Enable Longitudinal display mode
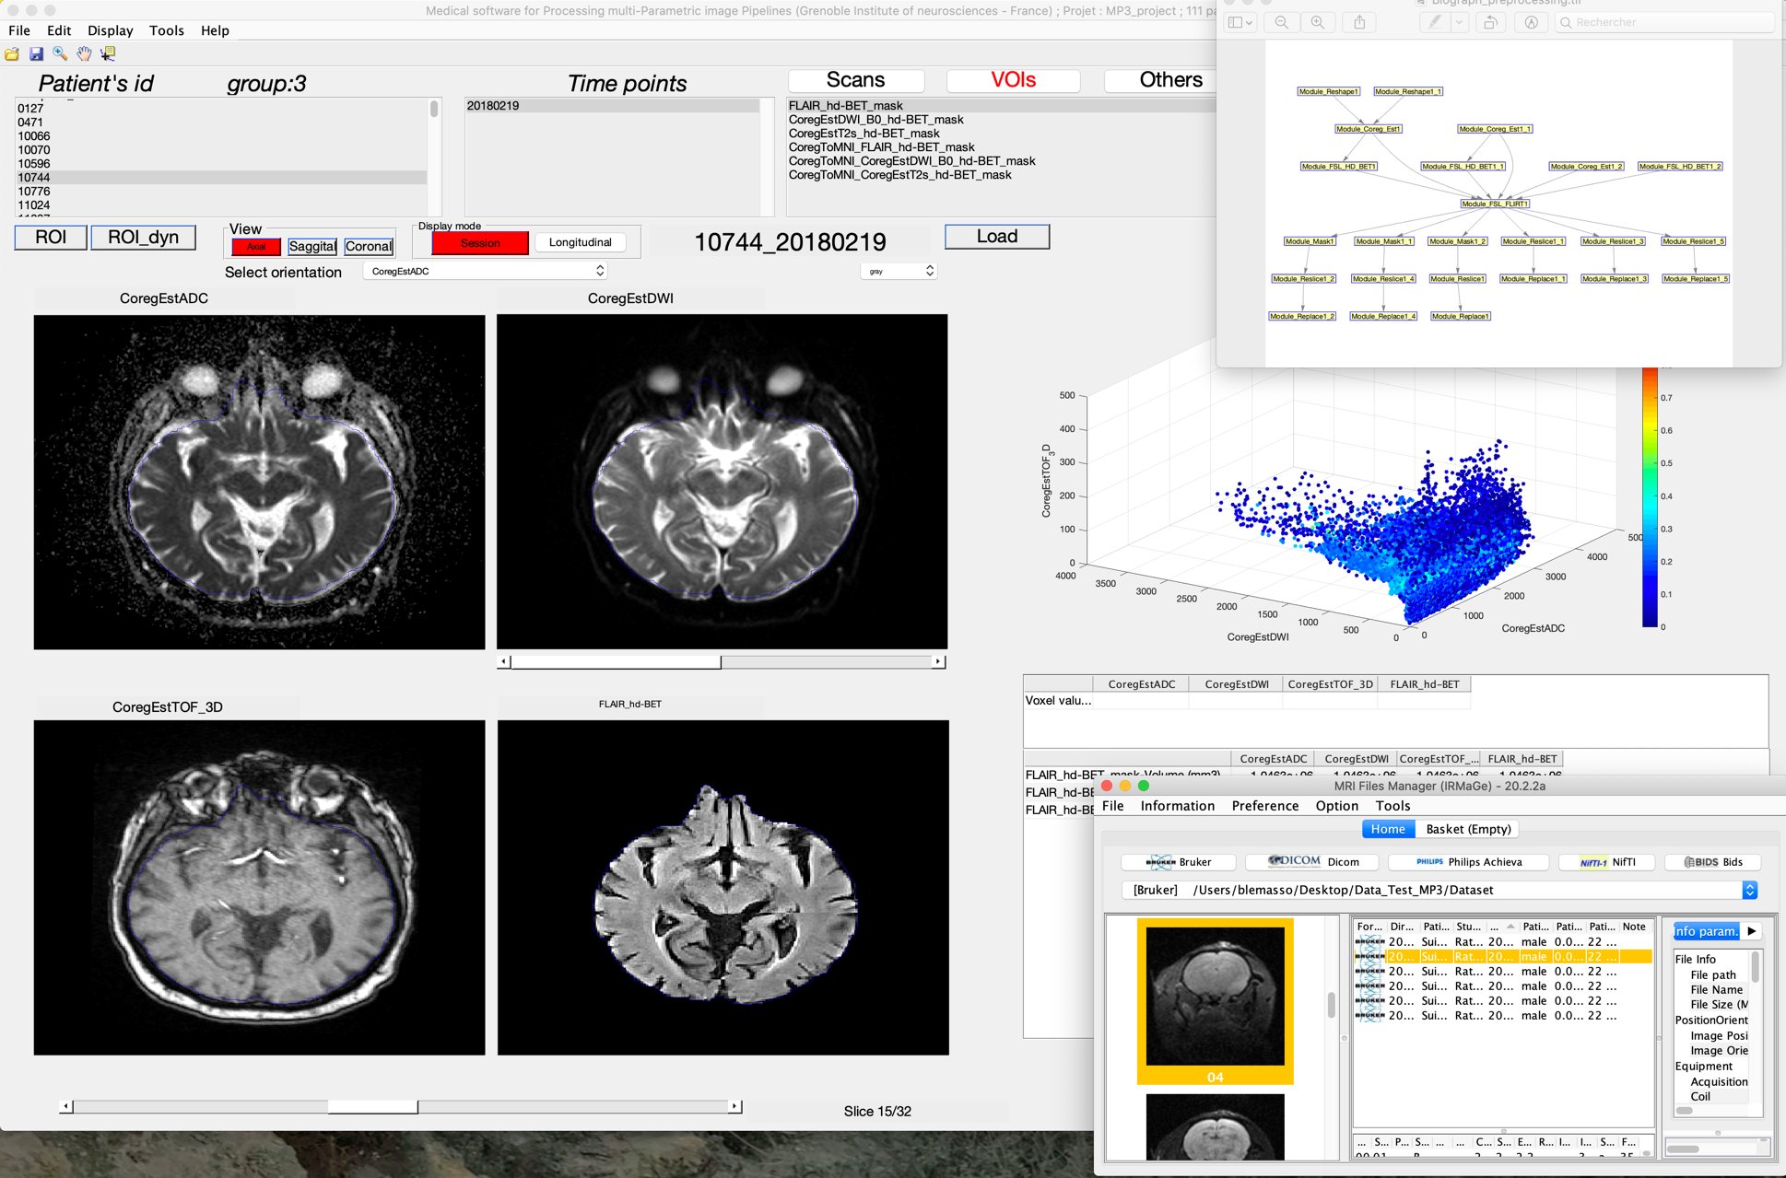 pos(580,242)
